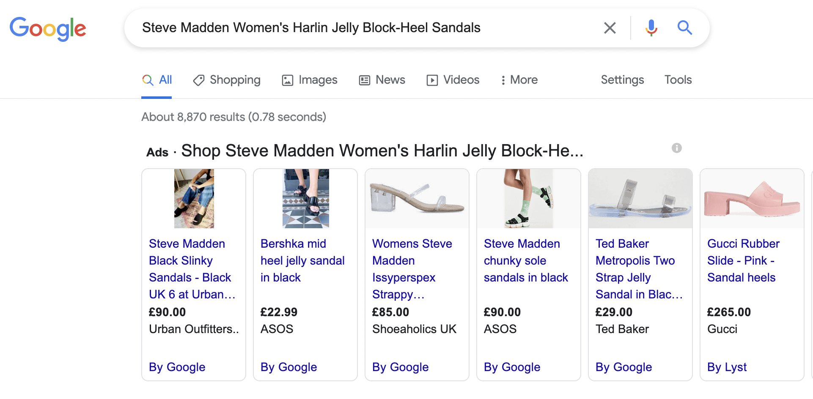Open Steve Madden chunky sole sandals link
Screen dimensions: 813x399
[x=525, y=260]
